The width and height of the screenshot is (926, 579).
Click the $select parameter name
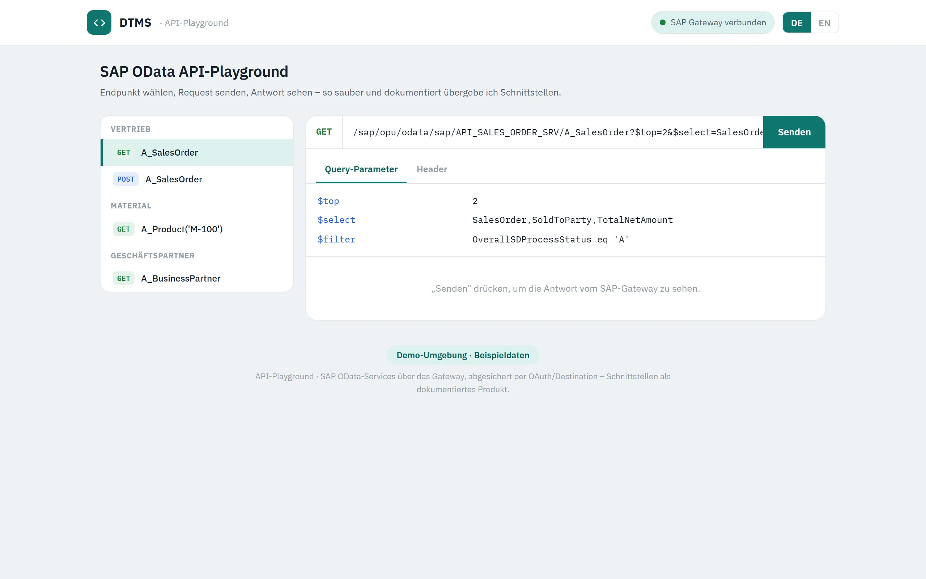336,220
